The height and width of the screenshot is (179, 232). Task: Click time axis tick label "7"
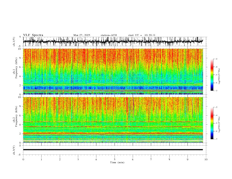pos(151,159)
